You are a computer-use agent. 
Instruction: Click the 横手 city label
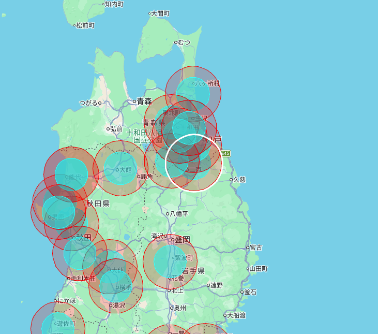(126, 287)
